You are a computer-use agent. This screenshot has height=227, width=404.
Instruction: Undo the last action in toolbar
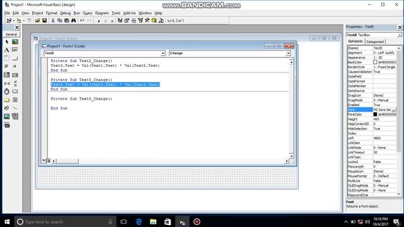[x=82, y=21]
